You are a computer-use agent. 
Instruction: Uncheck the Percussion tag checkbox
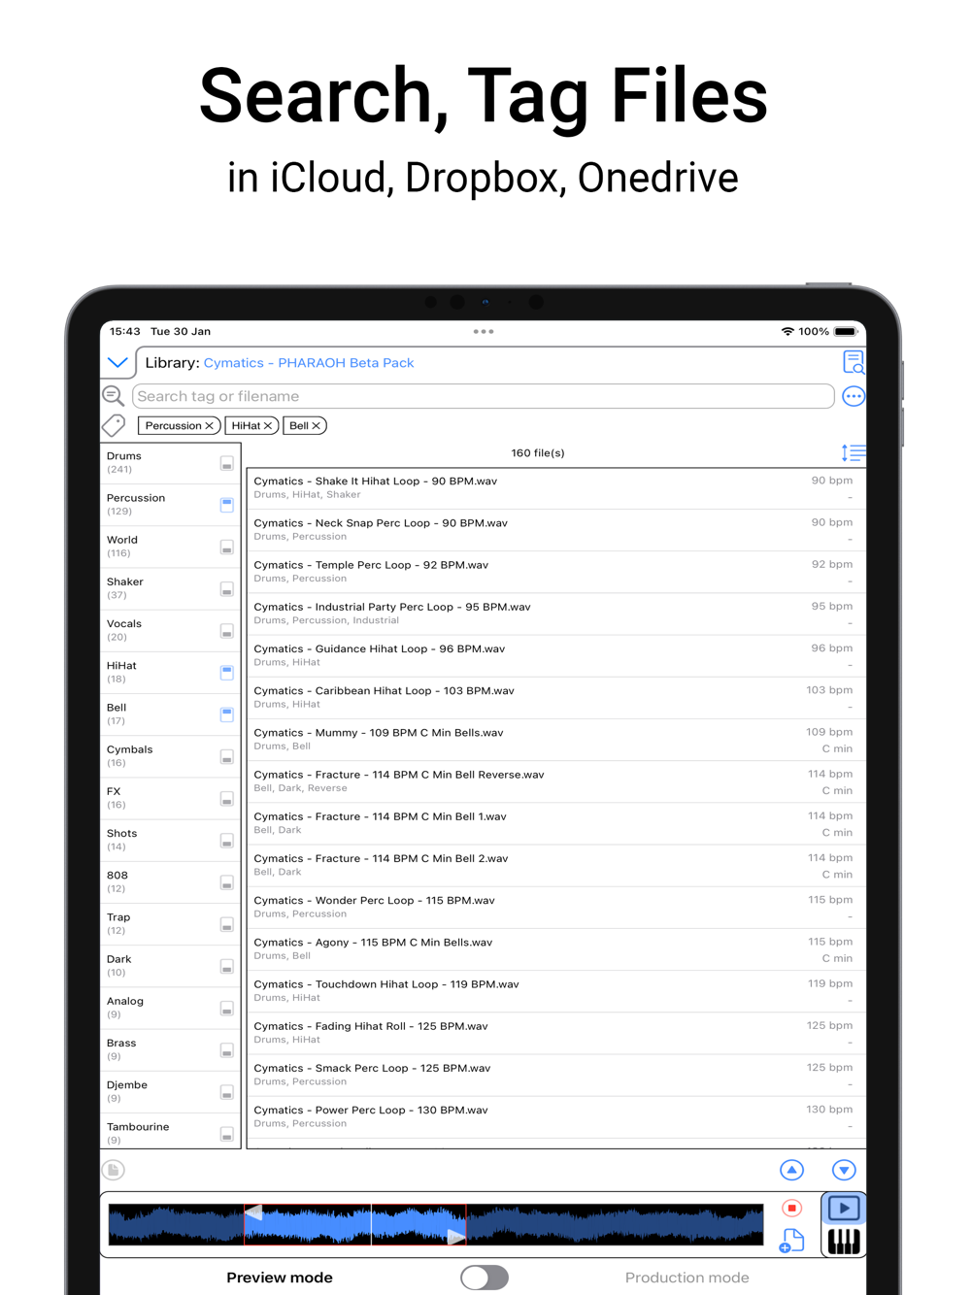[226, 505]
